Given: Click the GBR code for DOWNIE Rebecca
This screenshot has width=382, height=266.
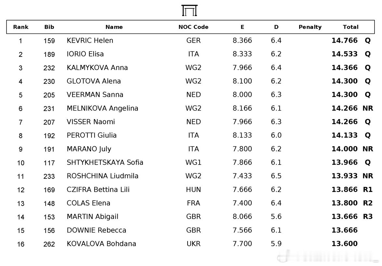Looking at the screenshot, I should 193,230.
